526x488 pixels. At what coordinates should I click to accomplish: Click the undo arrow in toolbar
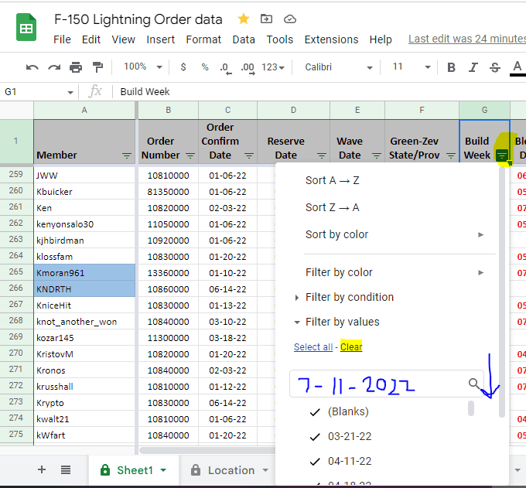coord(32,67)
